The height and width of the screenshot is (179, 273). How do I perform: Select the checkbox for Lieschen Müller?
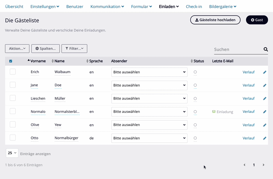(13, 98)
